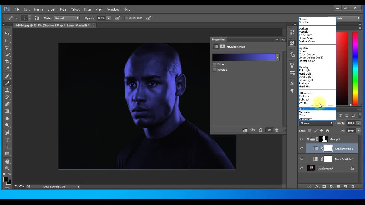
Task: Select the Eyedropper tool
Action: coord(7,69)
